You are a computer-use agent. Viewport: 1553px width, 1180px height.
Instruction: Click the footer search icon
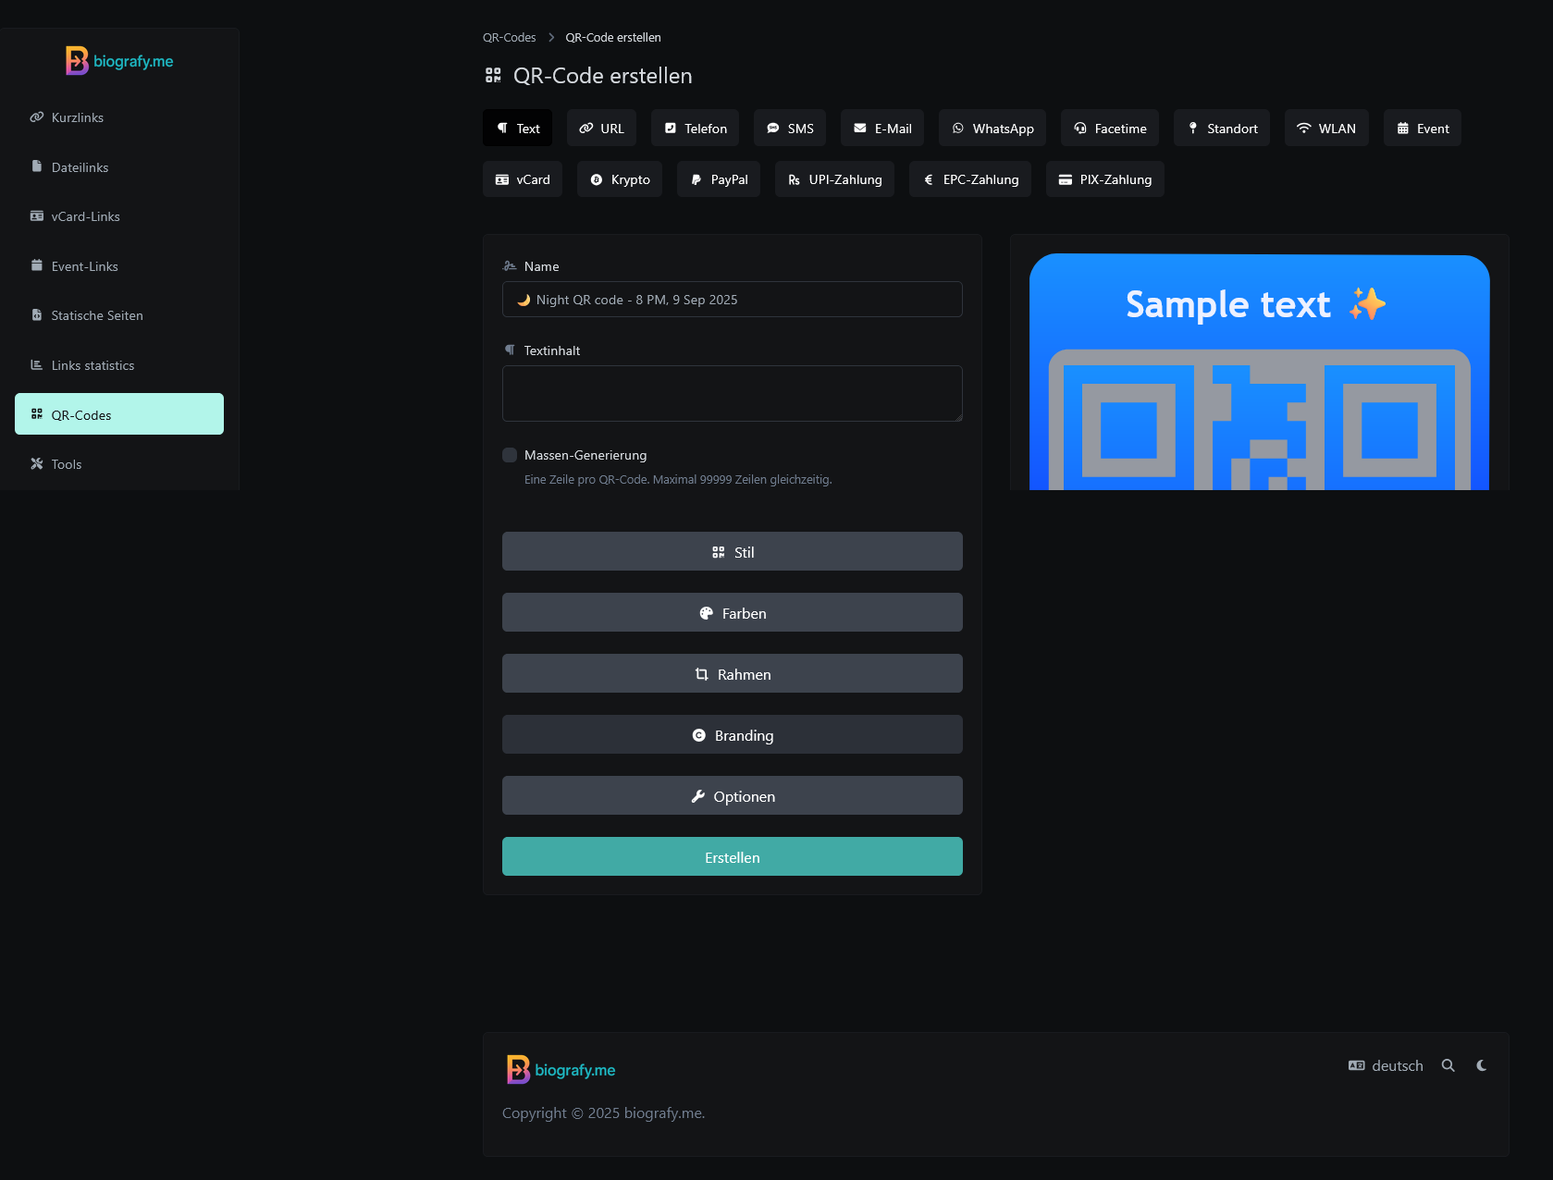click(1448, 1065)
